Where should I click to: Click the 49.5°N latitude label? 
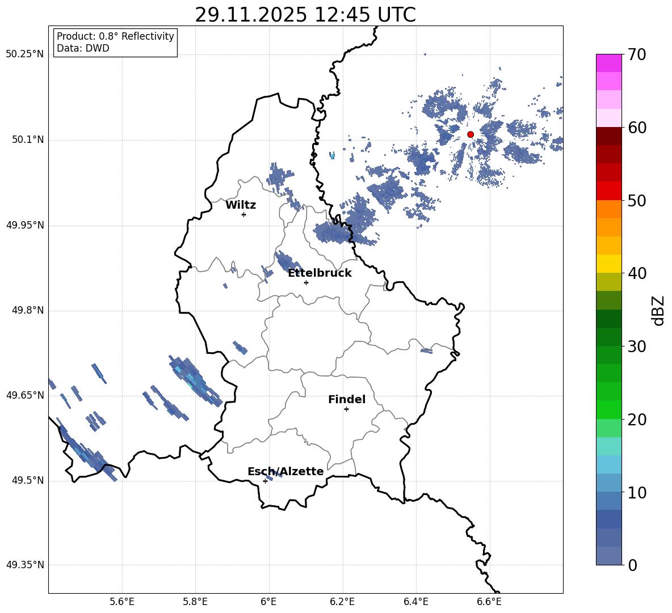coord(28,480)
